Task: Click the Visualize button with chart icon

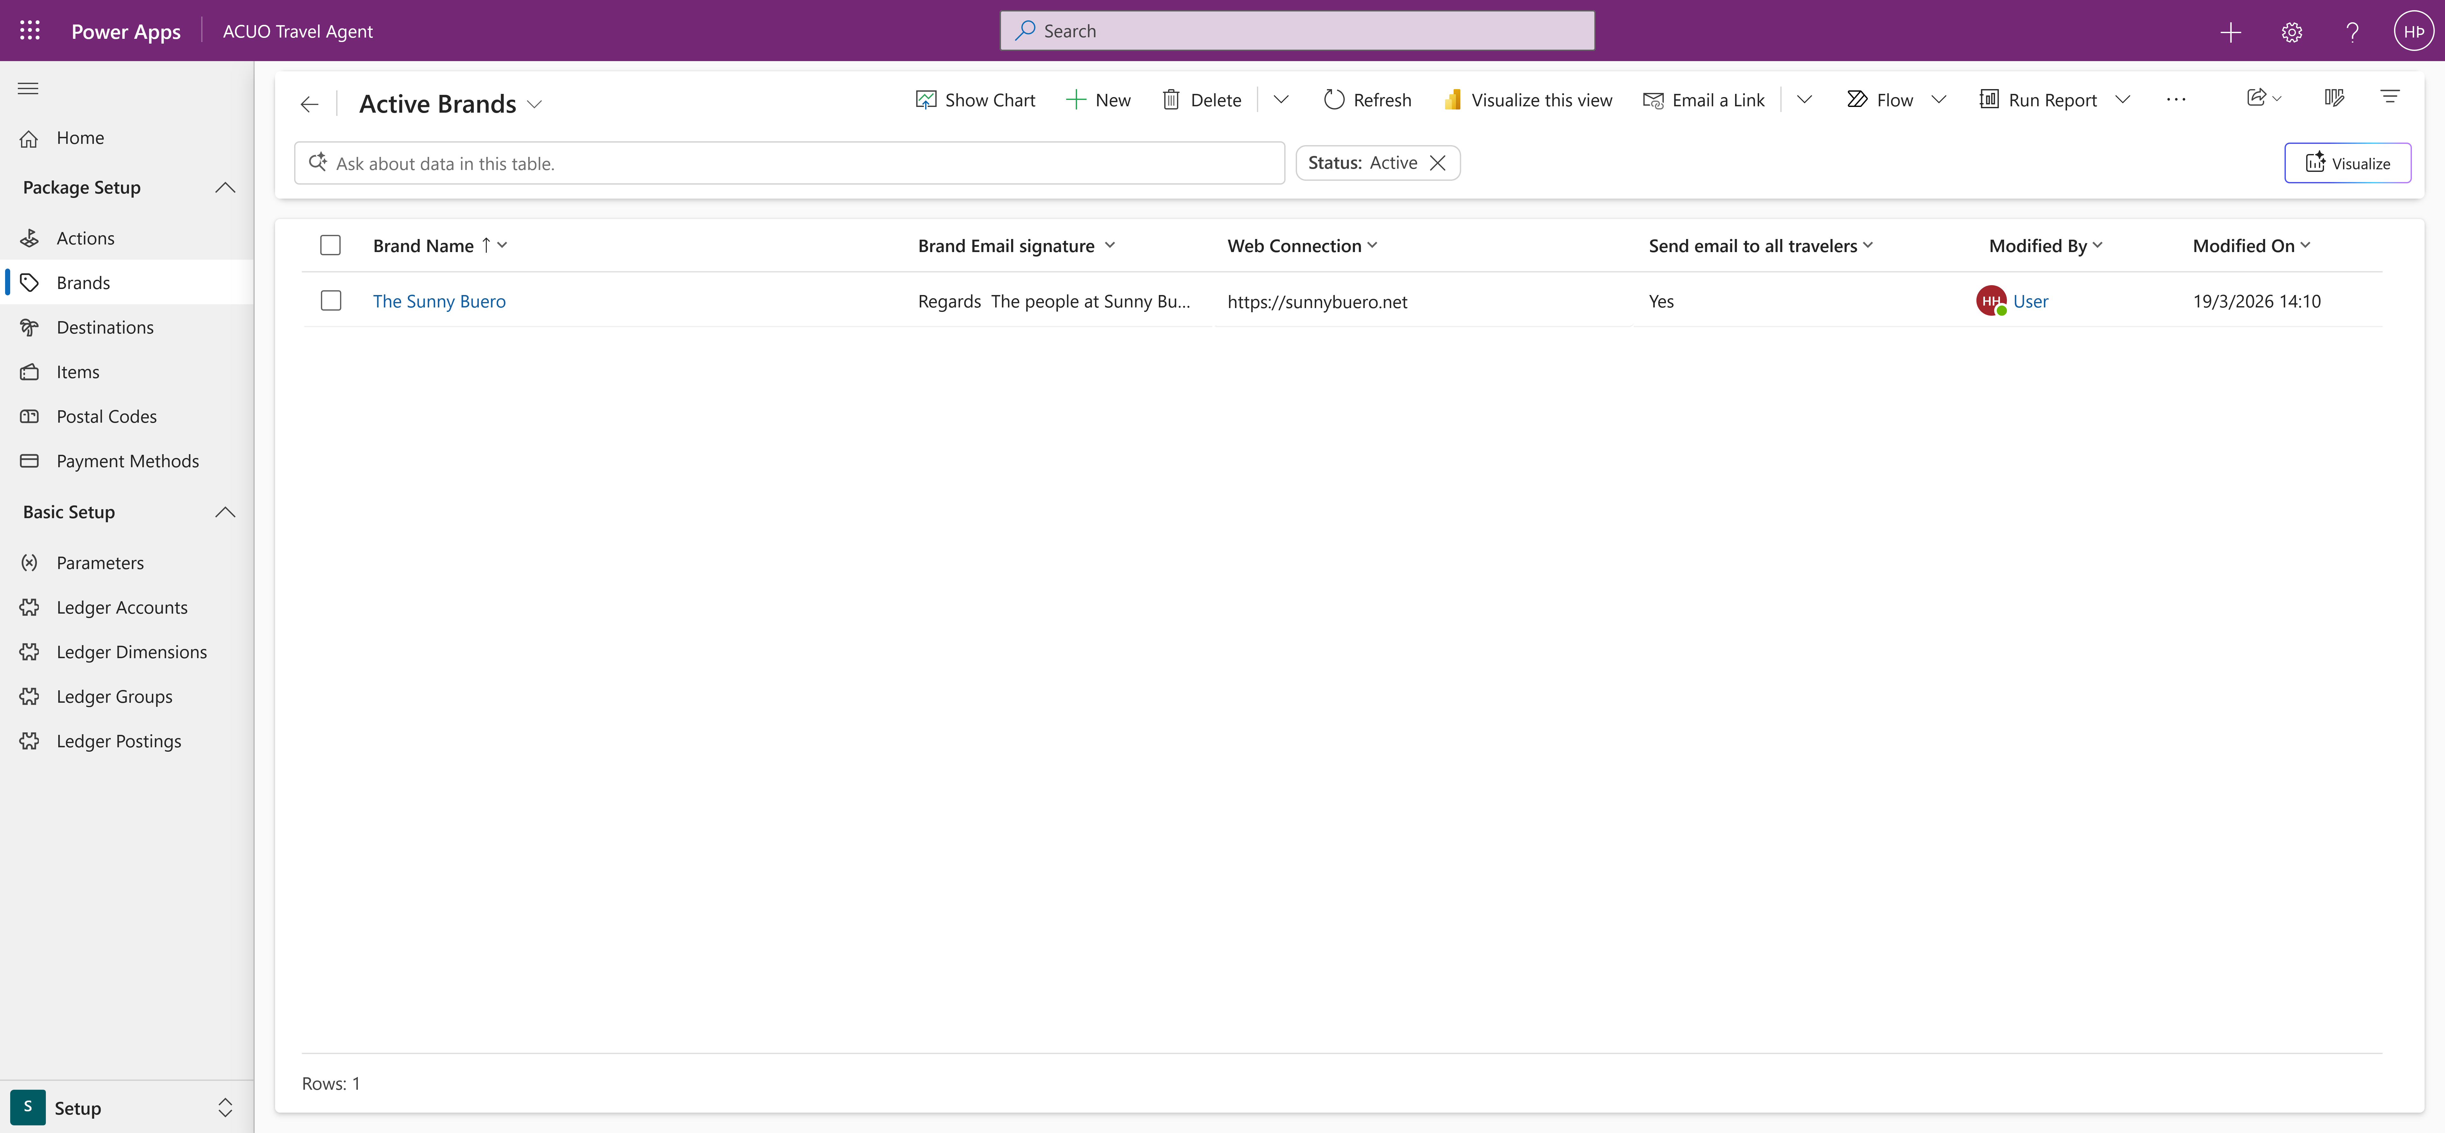Action: click(x=2347, y=163)
